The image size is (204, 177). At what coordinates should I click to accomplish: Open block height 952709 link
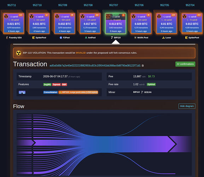coord(63,5)
